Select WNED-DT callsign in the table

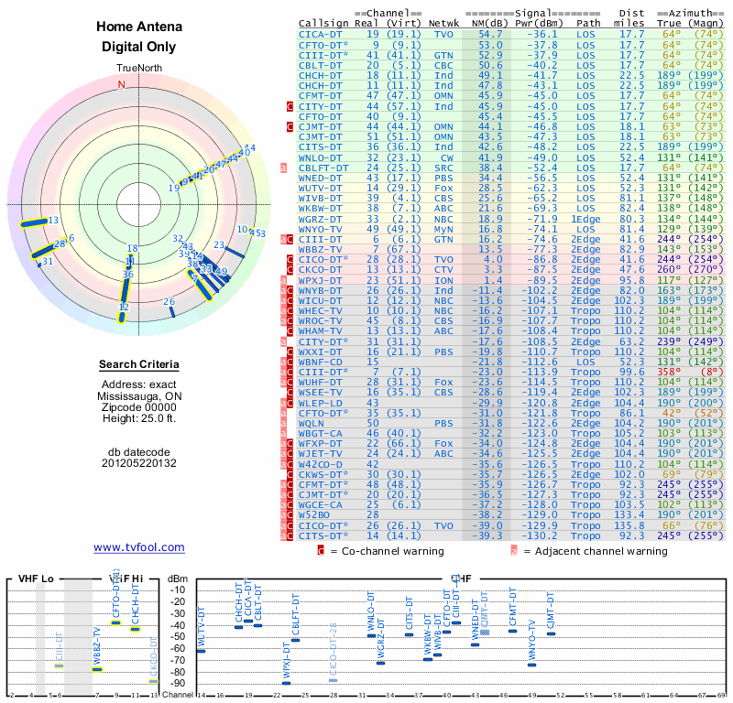pyautogui.click(x=320, y=178)
